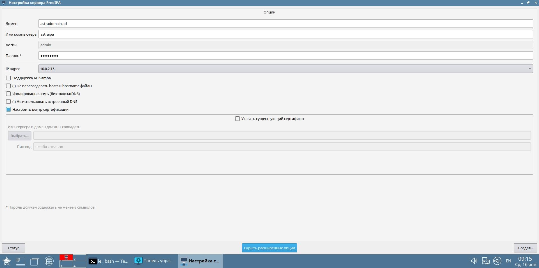Enable isolated network option

point(8,94)
